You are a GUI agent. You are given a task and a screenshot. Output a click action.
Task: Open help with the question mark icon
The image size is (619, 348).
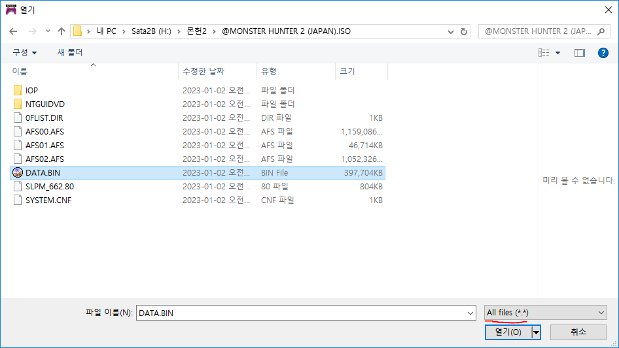(x=603, y=53)
